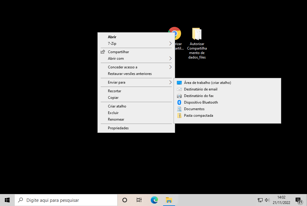This screenshot has width=307, height=206.
Task: Open Task View on the taskbar
Action: coord(139,200)
